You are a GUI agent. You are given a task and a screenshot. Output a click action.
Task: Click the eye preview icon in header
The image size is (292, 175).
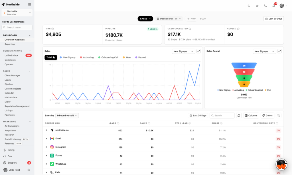tap(257, 6)
